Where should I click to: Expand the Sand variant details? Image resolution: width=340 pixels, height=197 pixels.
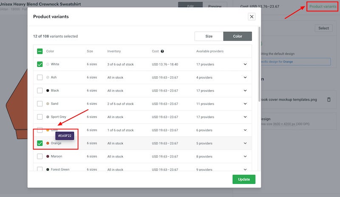[245, 104]
